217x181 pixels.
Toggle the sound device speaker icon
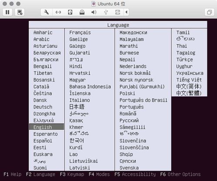point(94,12)
